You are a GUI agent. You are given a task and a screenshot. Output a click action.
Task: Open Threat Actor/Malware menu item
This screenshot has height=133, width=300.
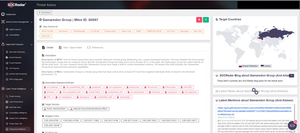[x=18, y=129]
